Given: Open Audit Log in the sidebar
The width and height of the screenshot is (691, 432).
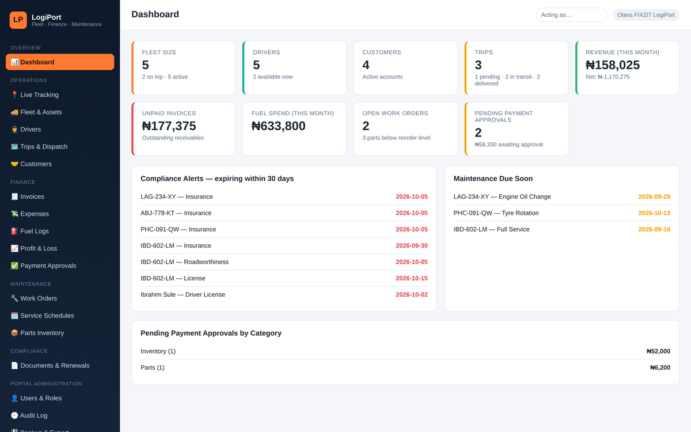Looking at the screenshot, I should 60,416.
